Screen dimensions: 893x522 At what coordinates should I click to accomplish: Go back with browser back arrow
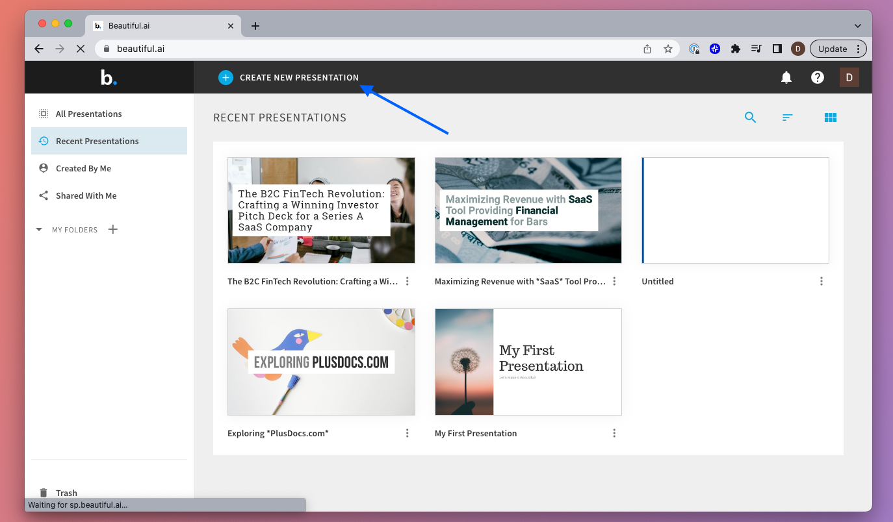tap(39, 49)
